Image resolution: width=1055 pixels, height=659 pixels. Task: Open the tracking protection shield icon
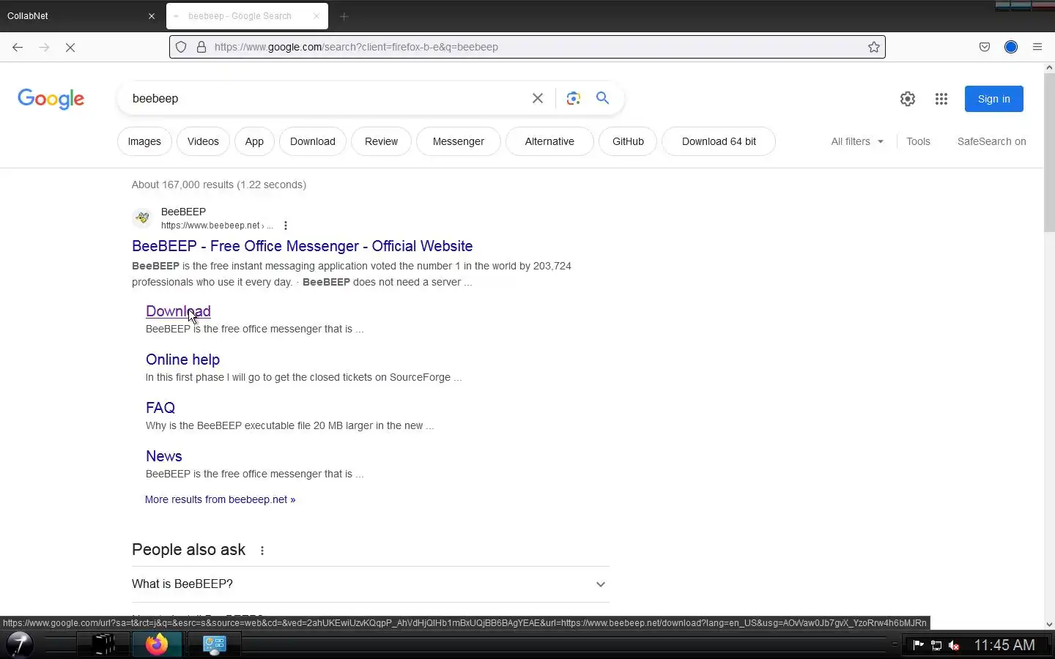(181, 47)
